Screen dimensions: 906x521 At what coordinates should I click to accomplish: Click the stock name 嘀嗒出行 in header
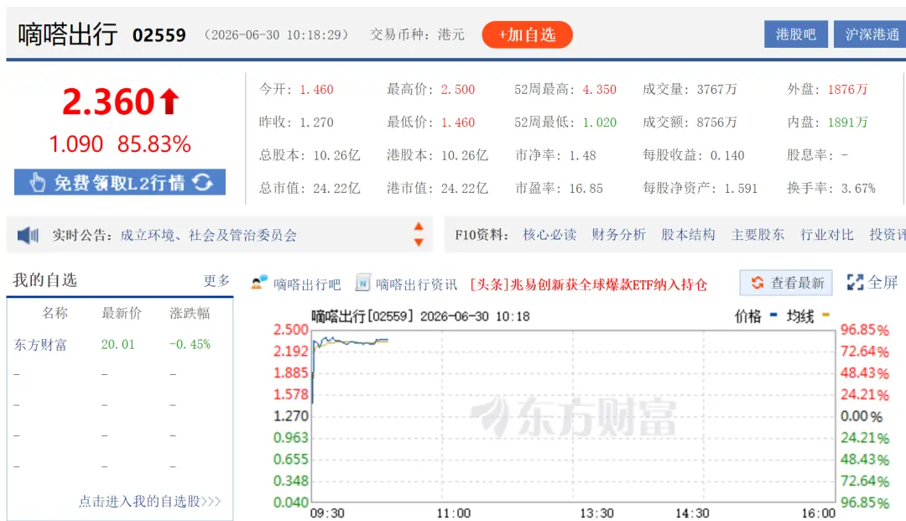click(x=68, y=34)
